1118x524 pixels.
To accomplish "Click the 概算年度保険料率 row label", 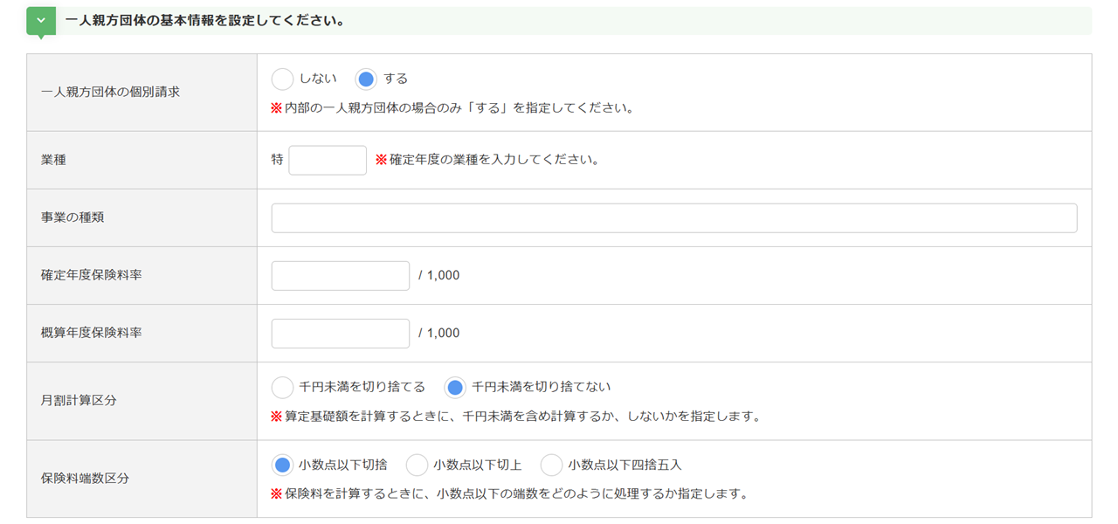I will tap(91, 333).
